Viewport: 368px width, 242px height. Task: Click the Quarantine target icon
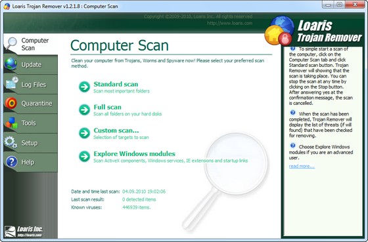(11, 103)
